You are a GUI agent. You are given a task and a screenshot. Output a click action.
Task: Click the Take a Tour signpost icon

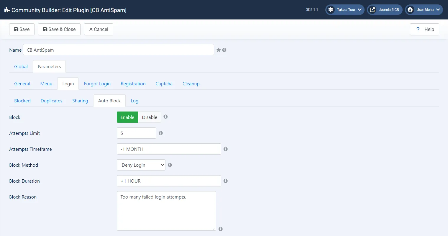[x=331, y=10]
